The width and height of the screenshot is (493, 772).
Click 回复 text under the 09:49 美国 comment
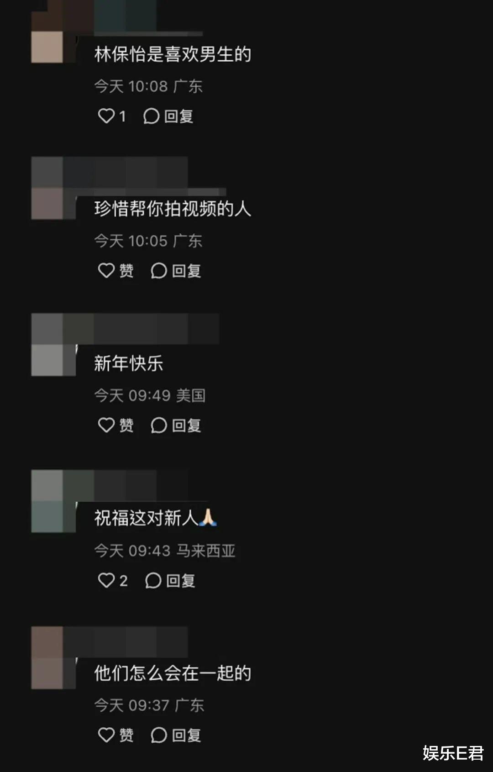[186, 425]
